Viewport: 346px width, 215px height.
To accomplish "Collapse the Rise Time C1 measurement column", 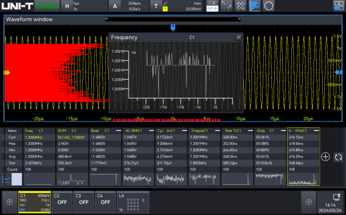I will (x=250, y=131).
